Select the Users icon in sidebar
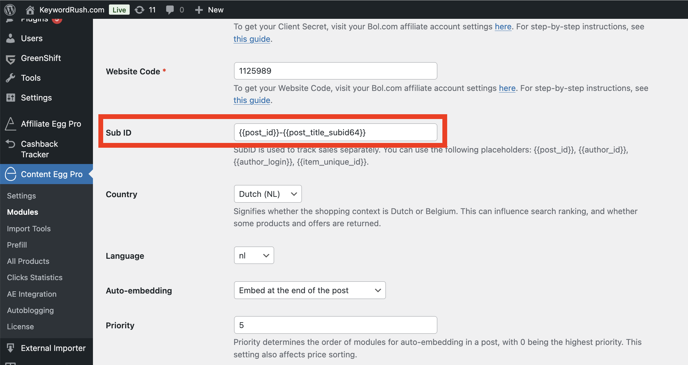Viewport: 688px width, 365px height. [x=11, y=38]
